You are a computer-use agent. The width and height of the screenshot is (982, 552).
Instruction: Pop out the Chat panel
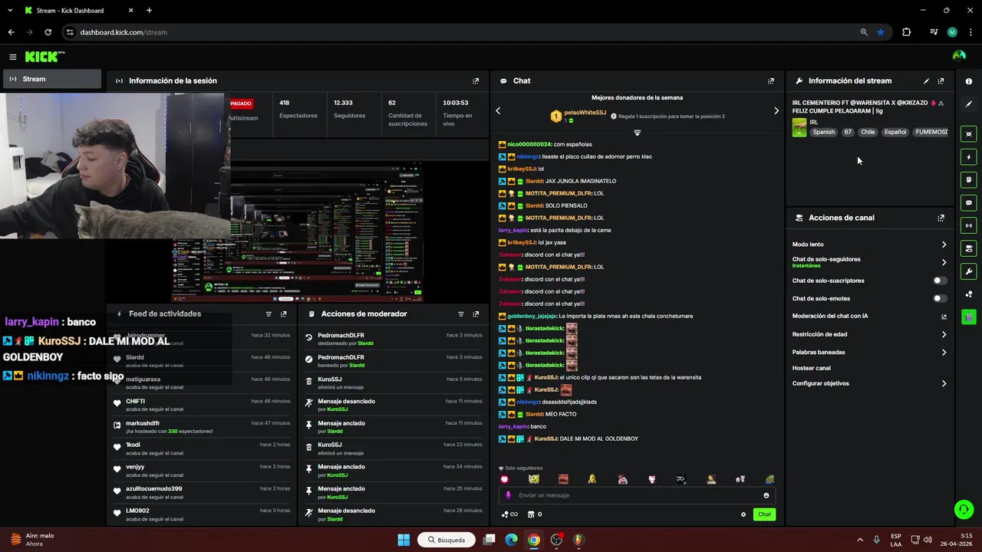[771, 80]
